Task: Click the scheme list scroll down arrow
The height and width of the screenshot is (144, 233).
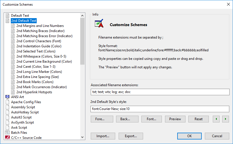Action: coord(82,137)
